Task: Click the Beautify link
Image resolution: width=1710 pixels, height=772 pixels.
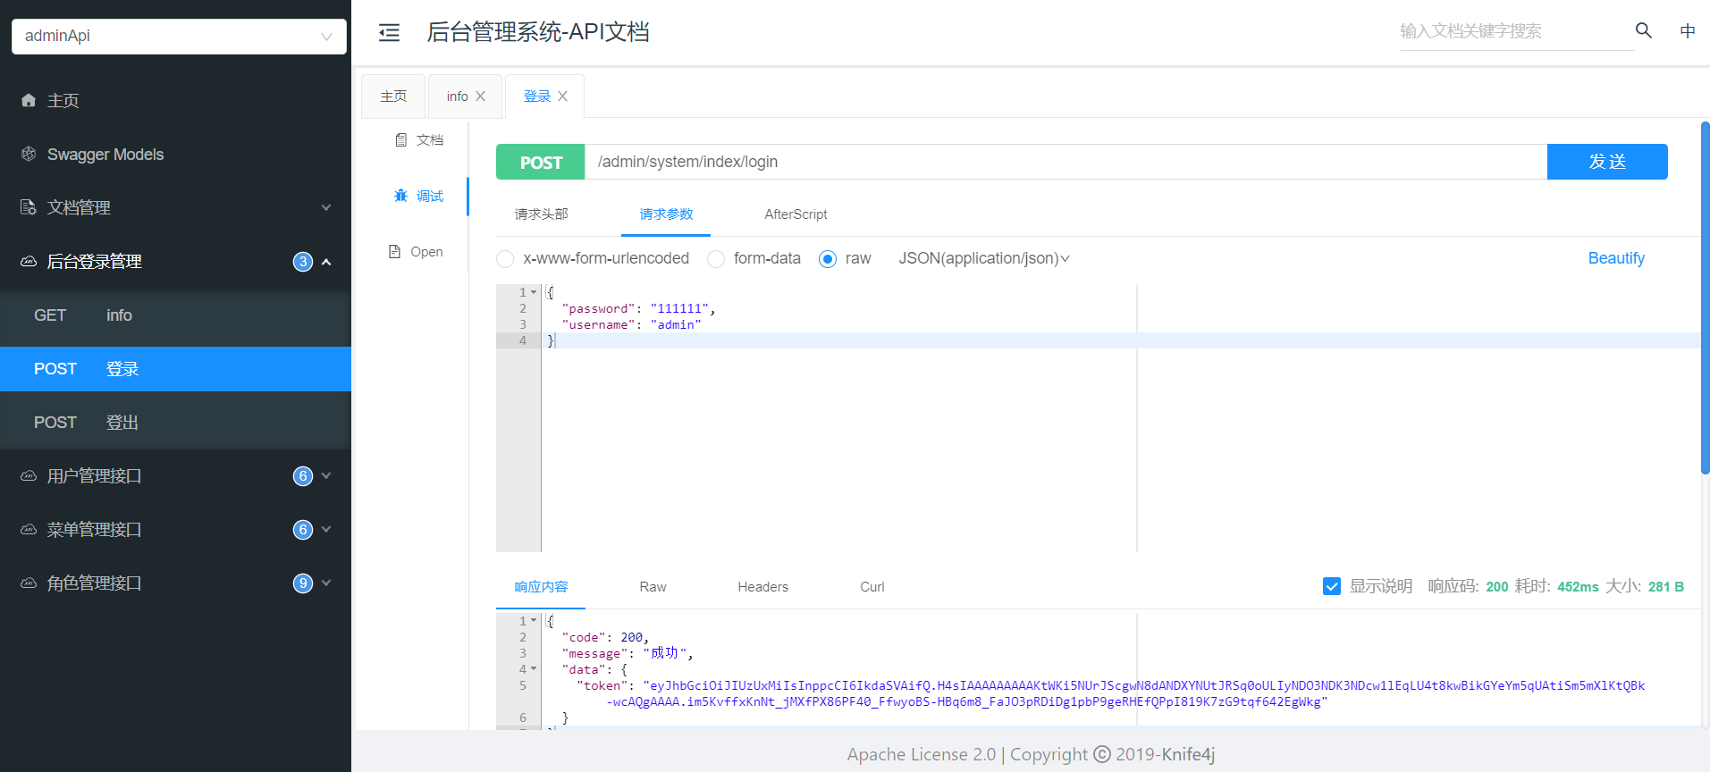Action: point(1615,258)
